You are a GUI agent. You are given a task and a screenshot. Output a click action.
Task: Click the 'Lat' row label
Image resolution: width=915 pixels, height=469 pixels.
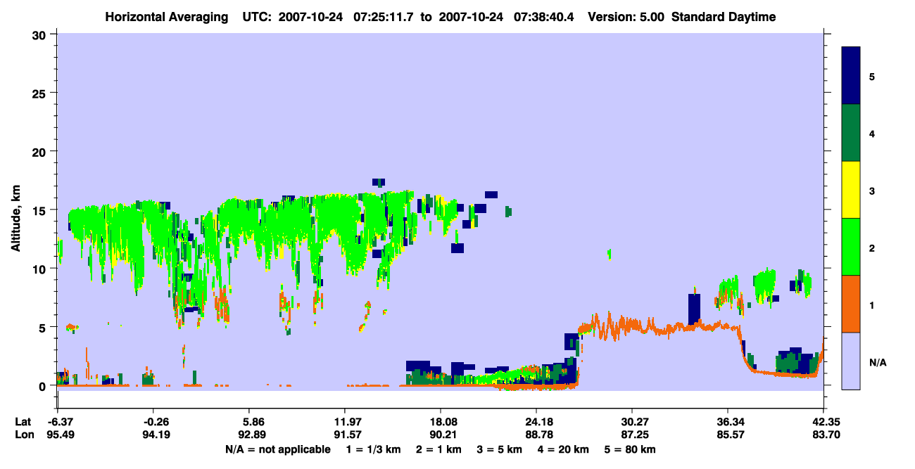(23, 422)
